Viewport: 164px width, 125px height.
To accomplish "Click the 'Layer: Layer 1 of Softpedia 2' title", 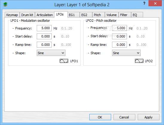I will click(82, 5).
